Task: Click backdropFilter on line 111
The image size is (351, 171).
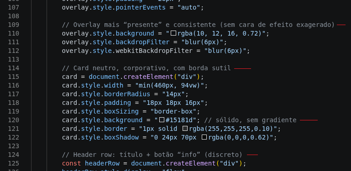Action: 142,42
